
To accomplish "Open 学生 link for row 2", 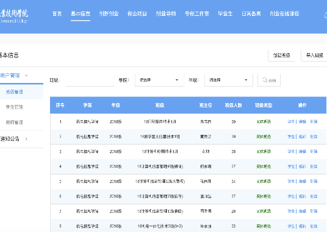I will (x=291, y=137).
